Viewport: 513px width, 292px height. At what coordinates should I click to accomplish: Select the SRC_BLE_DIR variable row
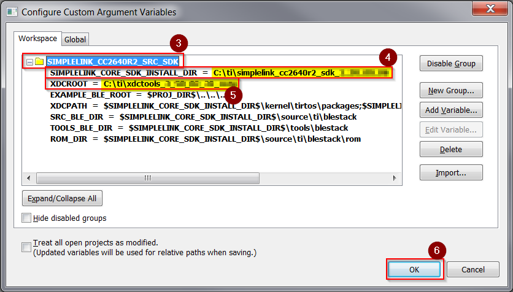(203, 117)
